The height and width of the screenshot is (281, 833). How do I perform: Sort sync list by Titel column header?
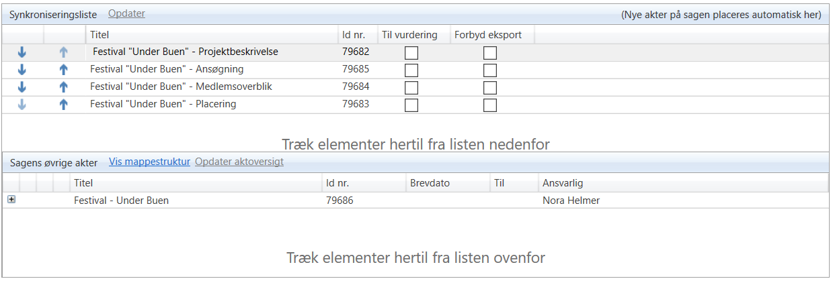click(100, 35)
